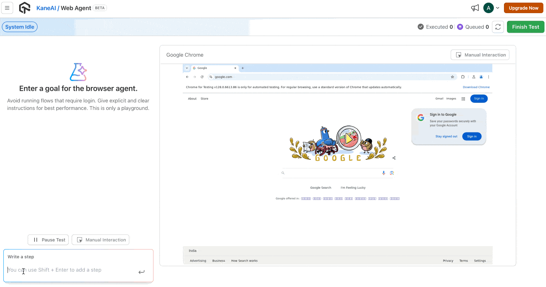
Task: Click the refresh icon beside Queued
Action: [498, 27]
